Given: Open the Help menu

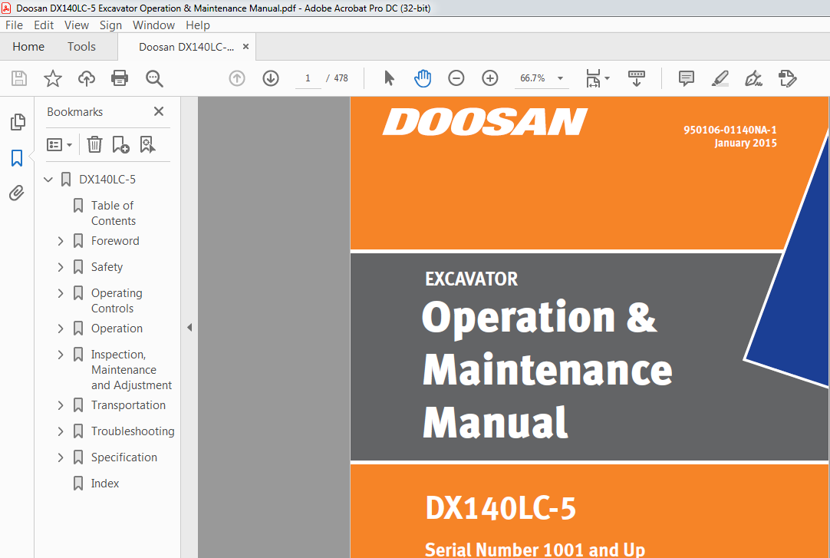Looking at the screenshot, I should (x=197, y=25).
